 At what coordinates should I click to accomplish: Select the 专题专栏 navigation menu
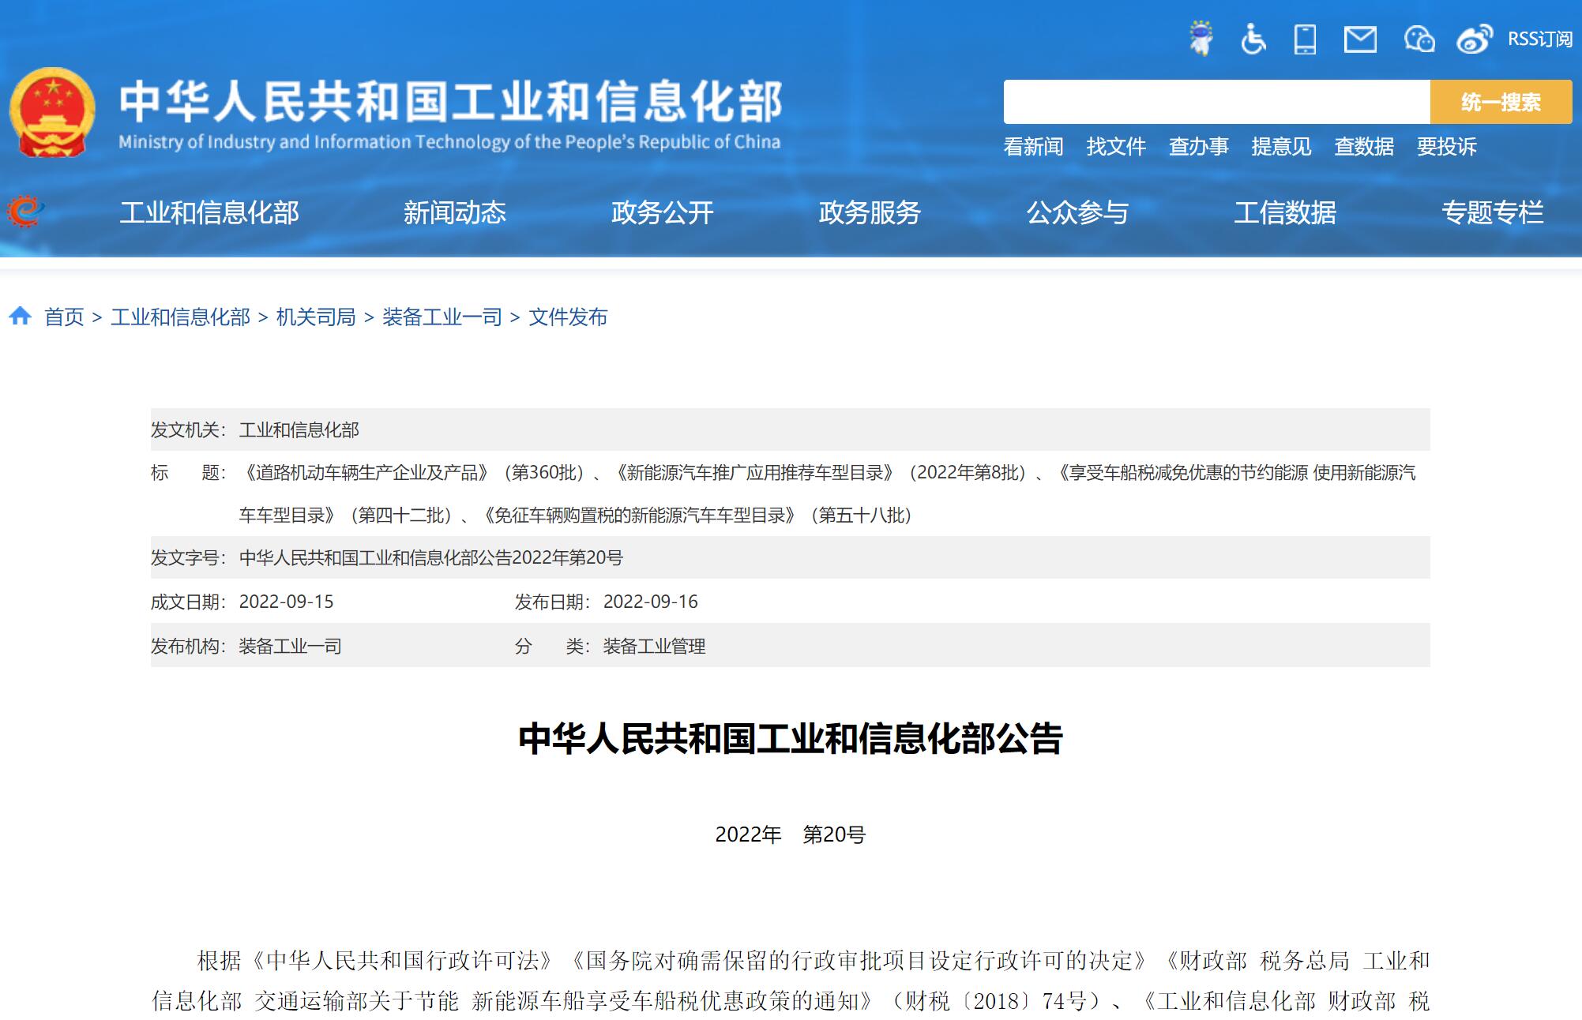click(1493, 212)
